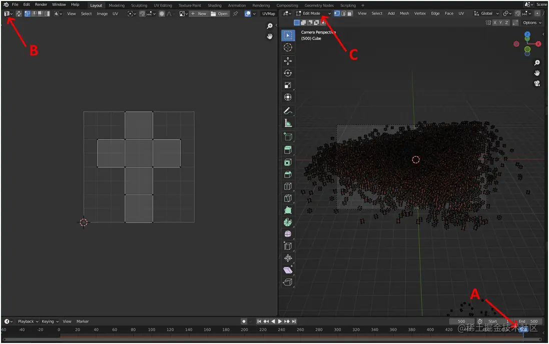Toggle image pin in UV editor

click(x=235, y=13)
